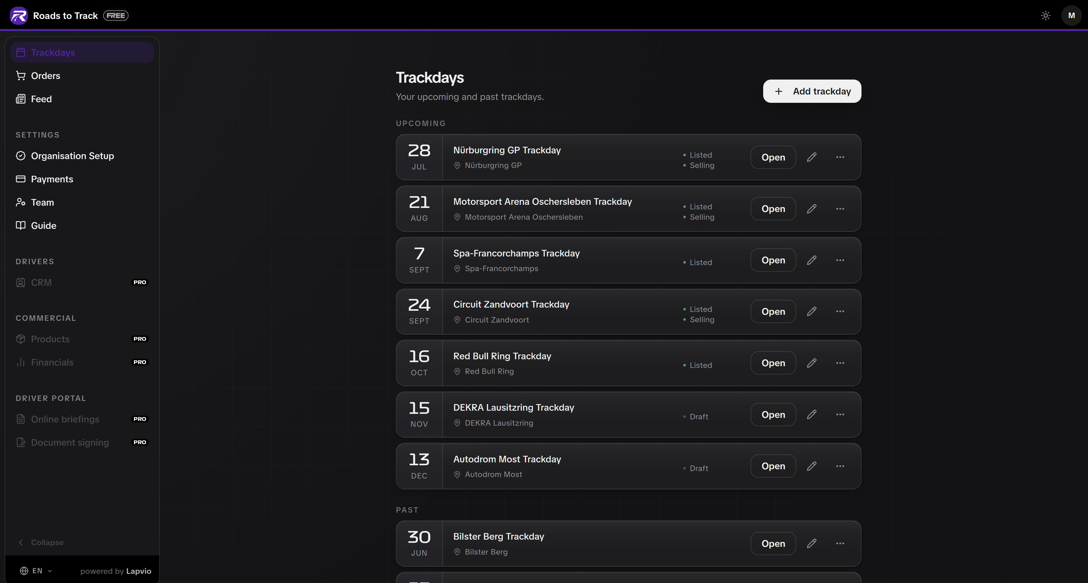Viewport: 1088px width, 583px height.
Task: Click the PRO badge beside Financials
Action: [x=140, y=362]
